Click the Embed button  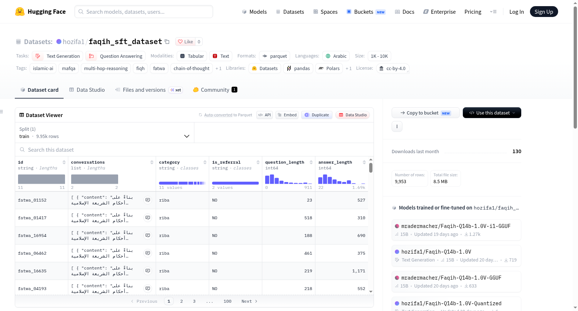287,115
